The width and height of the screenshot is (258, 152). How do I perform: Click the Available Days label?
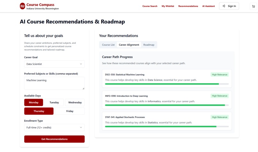click(x=32, y=96)
